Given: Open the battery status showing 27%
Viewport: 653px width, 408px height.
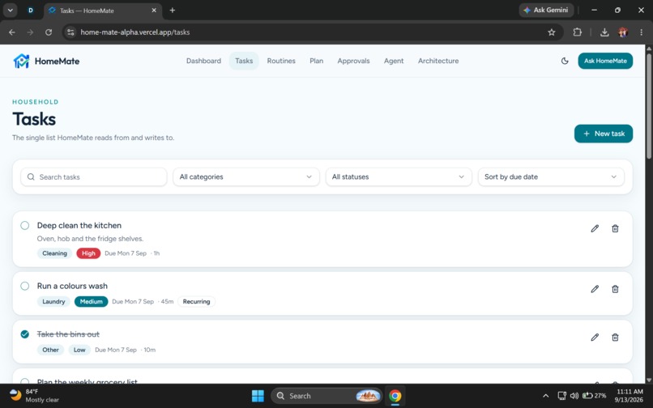Looking at the screenshot, I should point(594,396).
